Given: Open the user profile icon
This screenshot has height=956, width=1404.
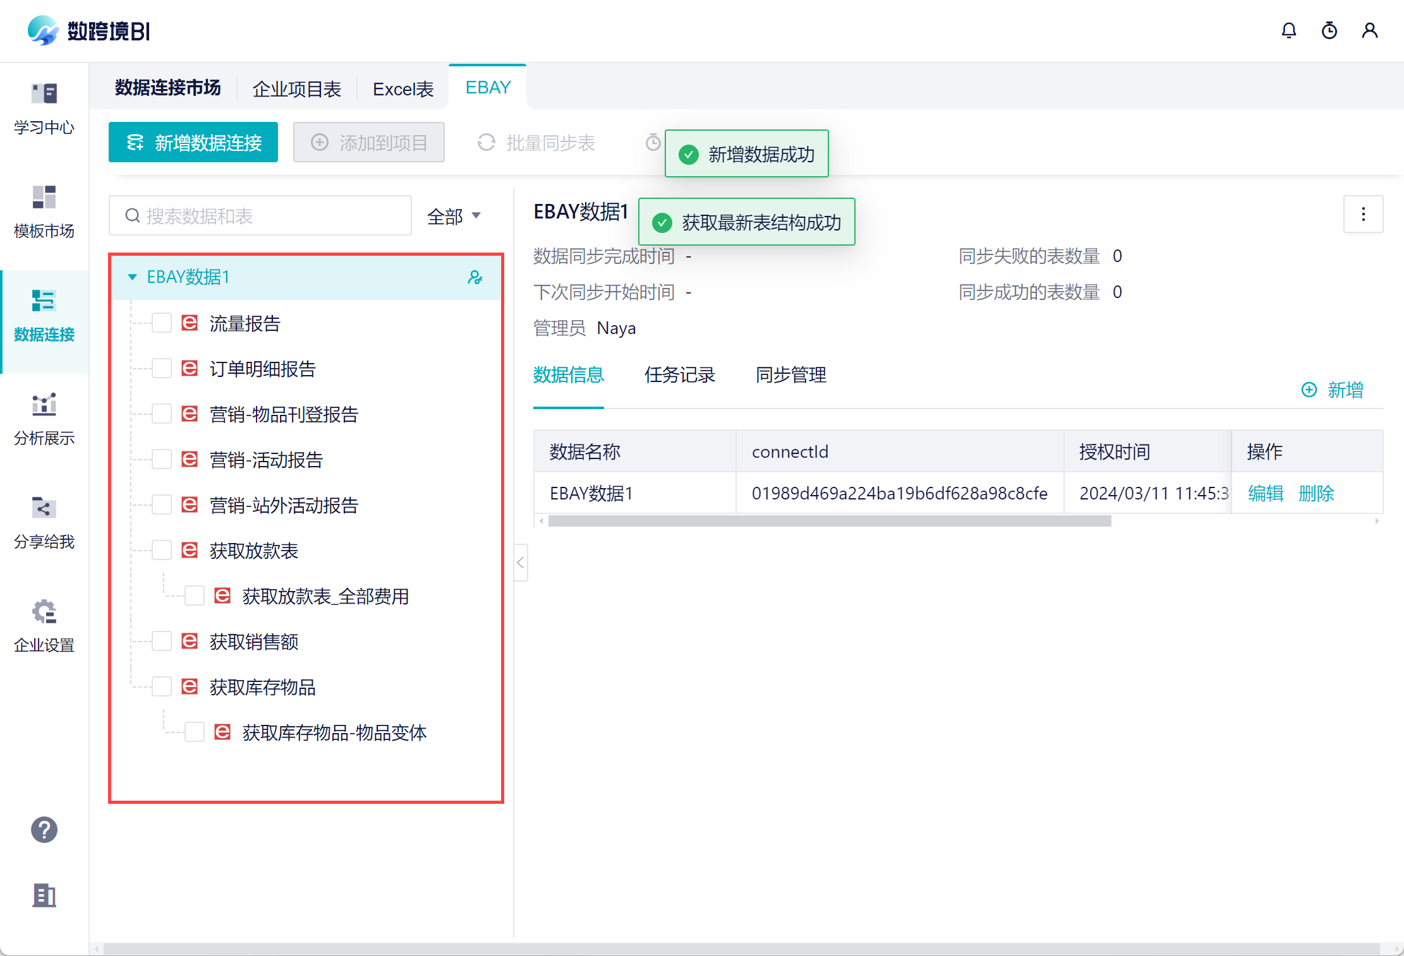Looking at the screenshot, I should point(1369,30).
